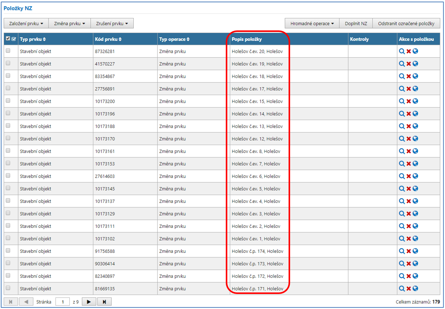Expand the Změna prvku dropdown
Image resolution: width=445 pixels, height=309 pixels.
pyautogui.click(x=69, y=23)
